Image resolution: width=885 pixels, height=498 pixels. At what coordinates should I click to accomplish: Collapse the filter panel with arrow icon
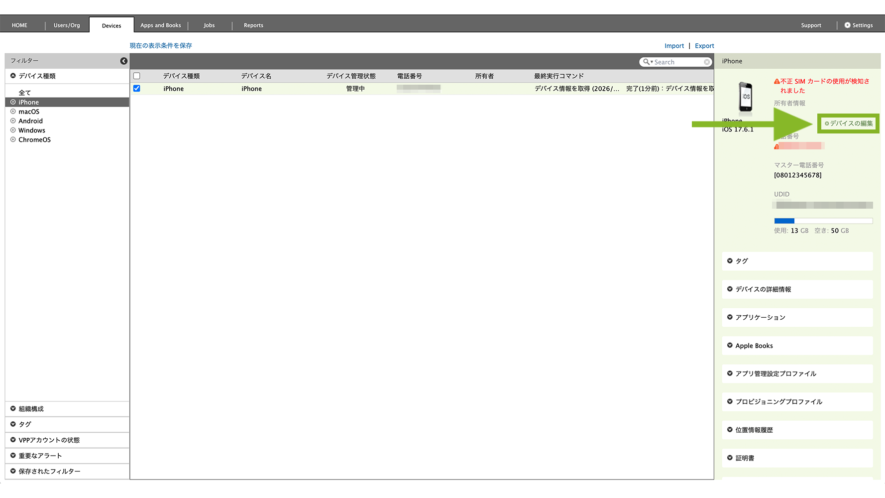click(123, 61)
